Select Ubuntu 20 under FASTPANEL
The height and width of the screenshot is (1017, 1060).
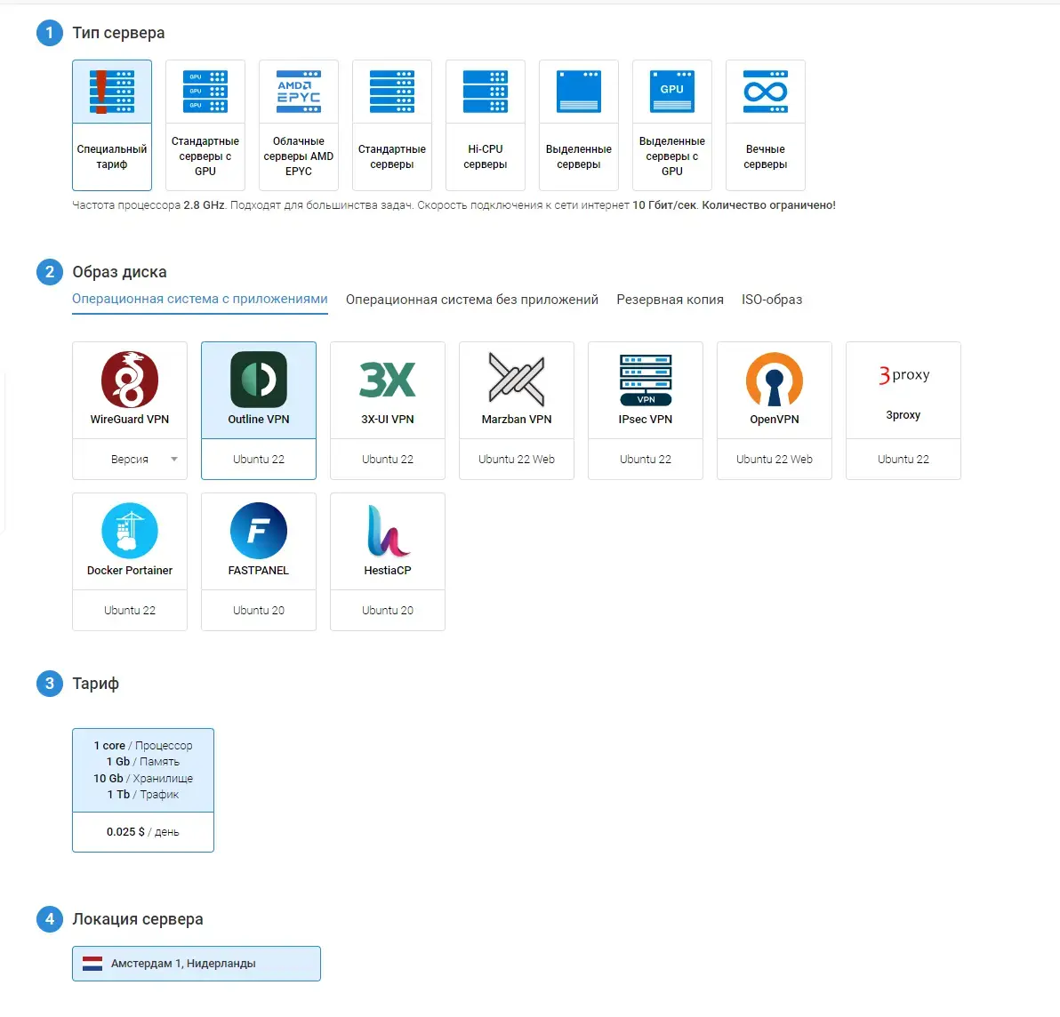click(x=259, y=610)
